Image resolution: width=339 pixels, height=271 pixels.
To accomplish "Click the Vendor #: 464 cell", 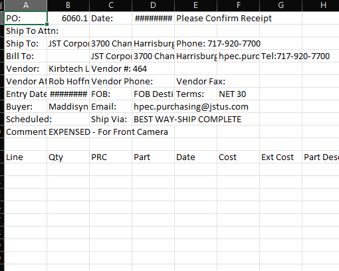I will coord(119,68).
